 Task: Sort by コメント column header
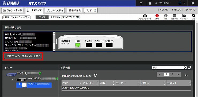tap(179, 83)
